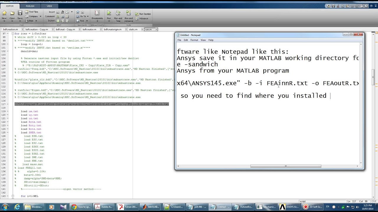Open Notepad Help menu
Image resolution: width=378 pixels, height=212 pixels.
(211, 40)
